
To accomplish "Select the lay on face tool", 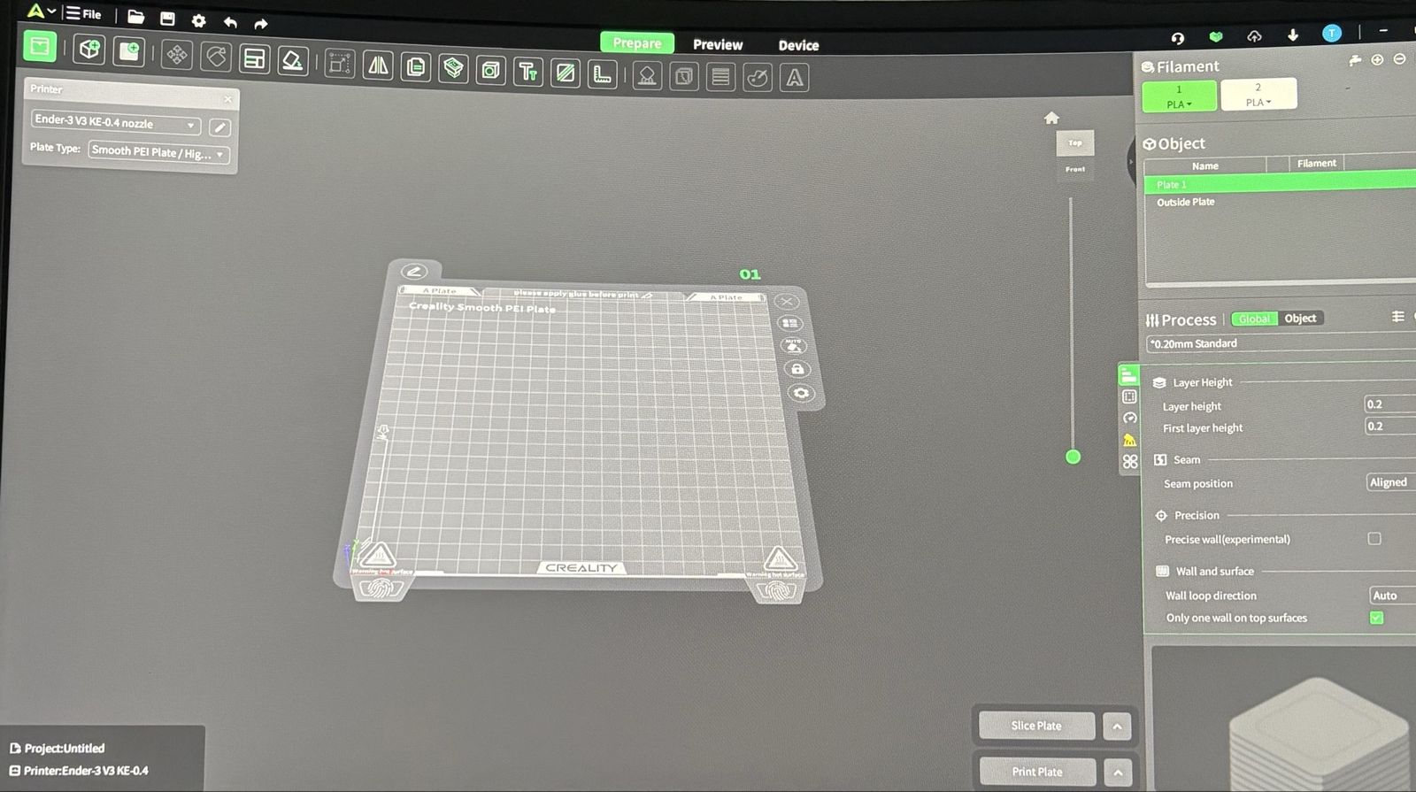I will 292,61.
